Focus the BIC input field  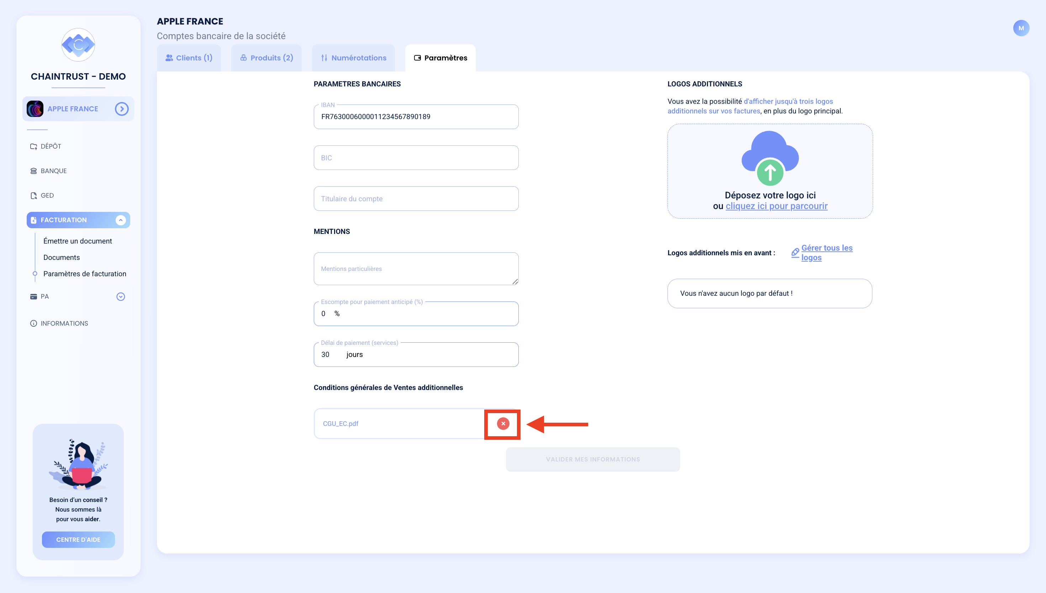pos(416,157)
